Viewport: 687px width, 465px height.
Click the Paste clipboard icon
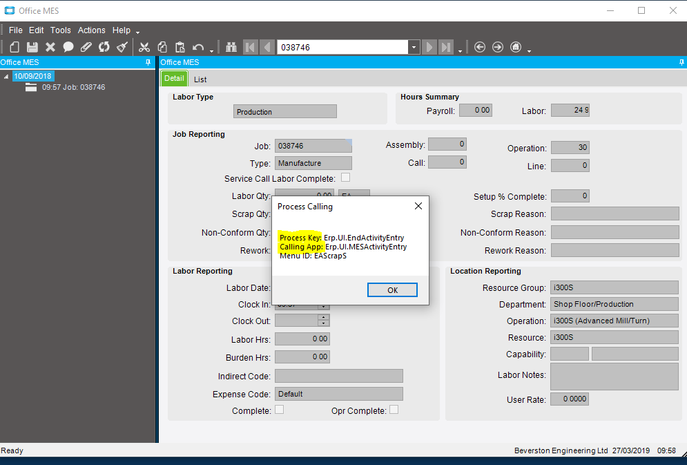point(180,47)
